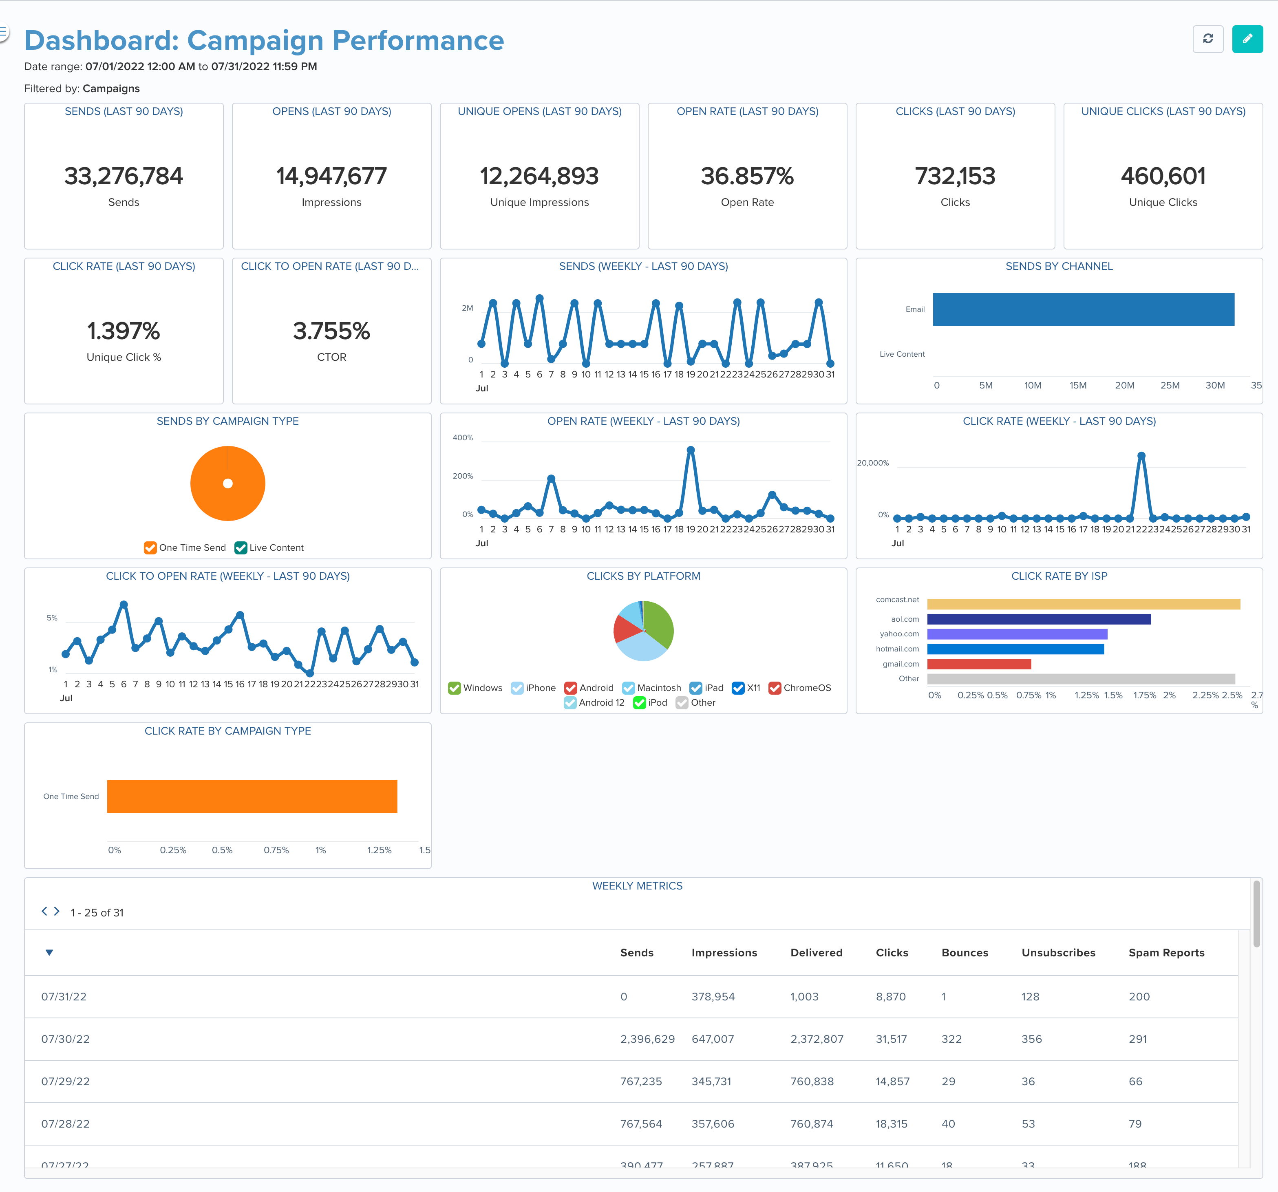The image size is (1278, 1192).
Task: Refresh the dashboard
Action: click(1209, 39)
